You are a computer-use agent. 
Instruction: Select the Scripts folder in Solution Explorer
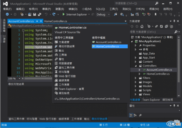(147, 90)
